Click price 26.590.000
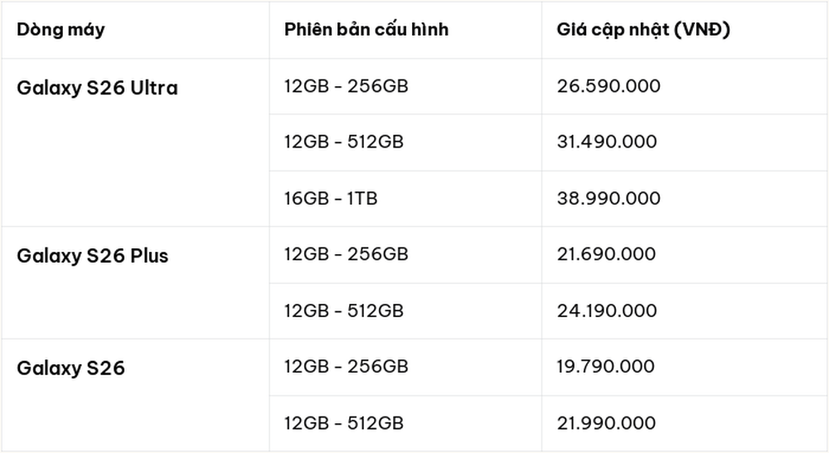The width and height of the screenshot is (829, 453). pos(608,85)
